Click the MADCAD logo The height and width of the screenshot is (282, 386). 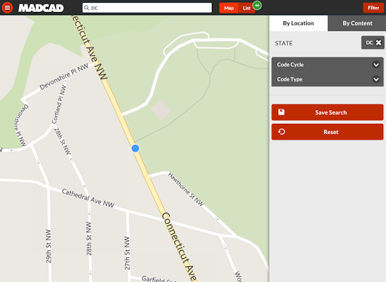pos(41,8)
